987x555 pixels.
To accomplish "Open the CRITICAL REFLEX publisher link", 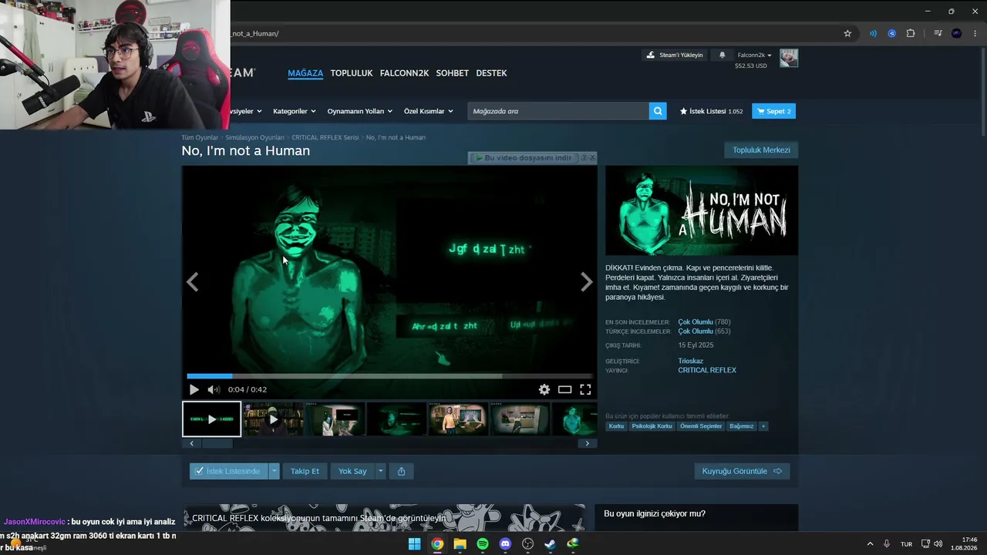I will pyautogui.click(x=707, y=370).
